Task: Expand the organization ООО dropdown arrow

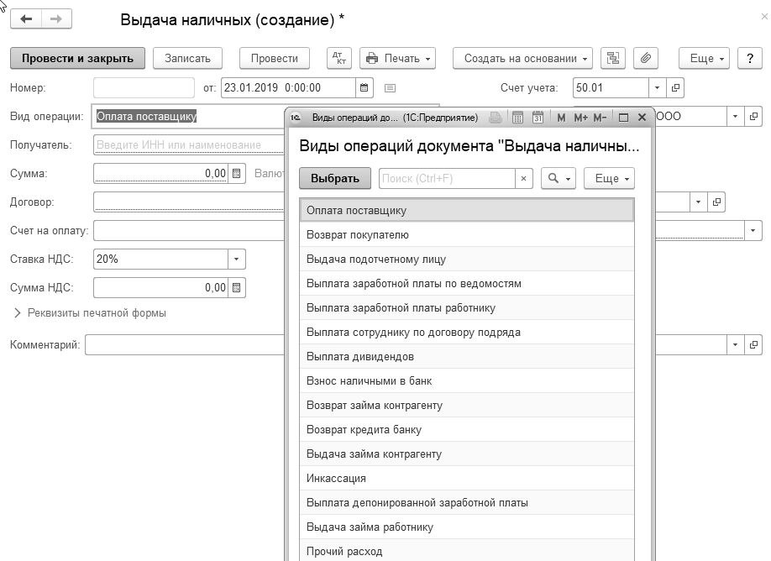Action: [x=735, y=117]
